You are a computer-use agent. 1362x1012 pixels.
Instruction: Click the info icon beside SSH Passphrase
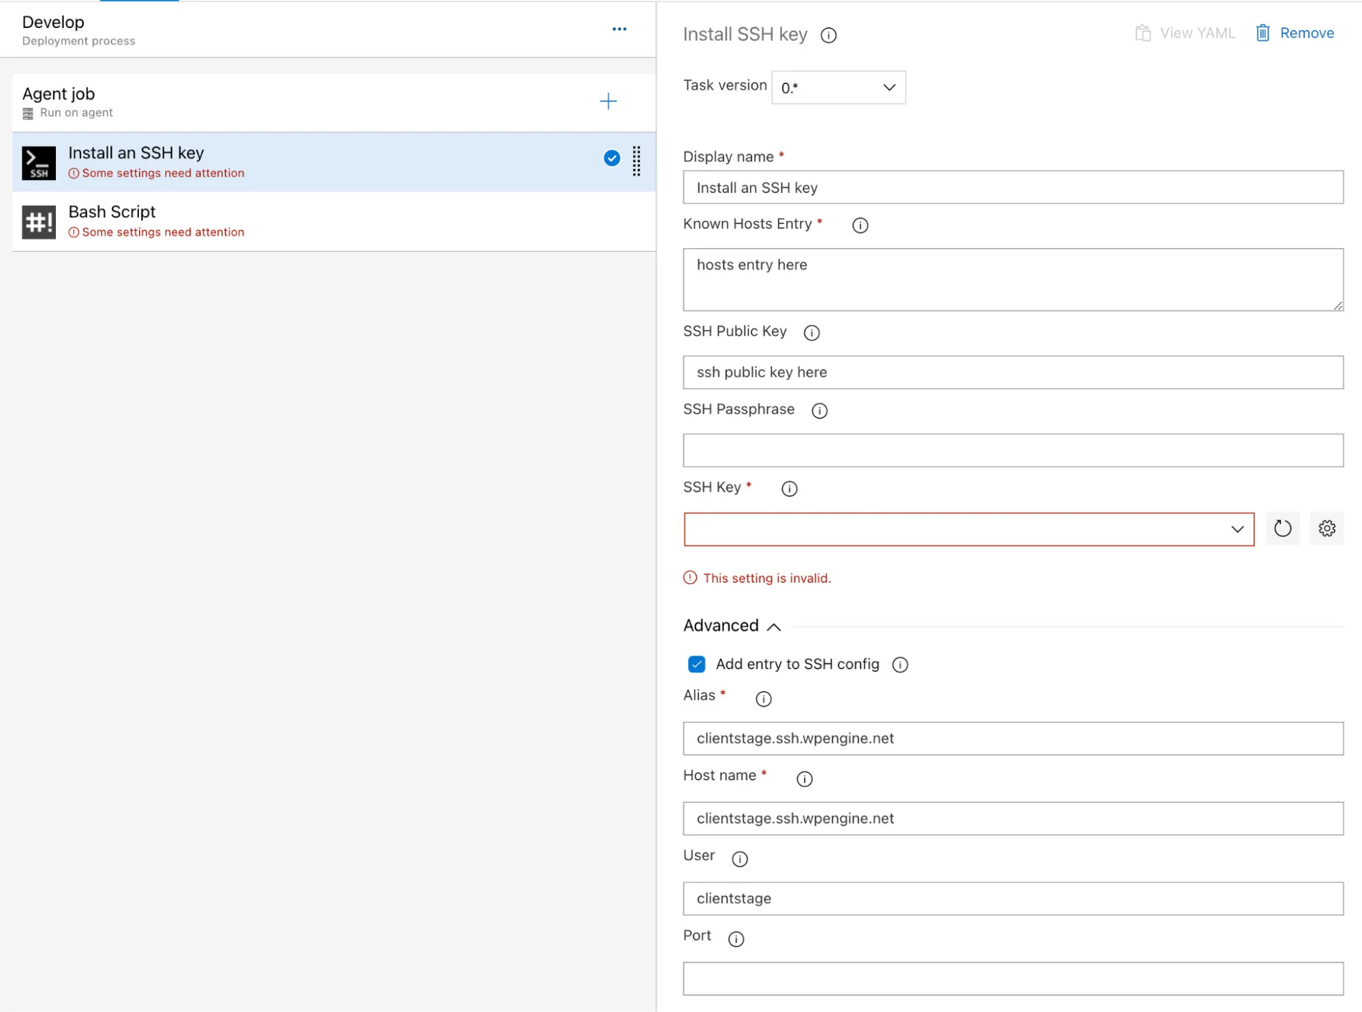[819, 410]
